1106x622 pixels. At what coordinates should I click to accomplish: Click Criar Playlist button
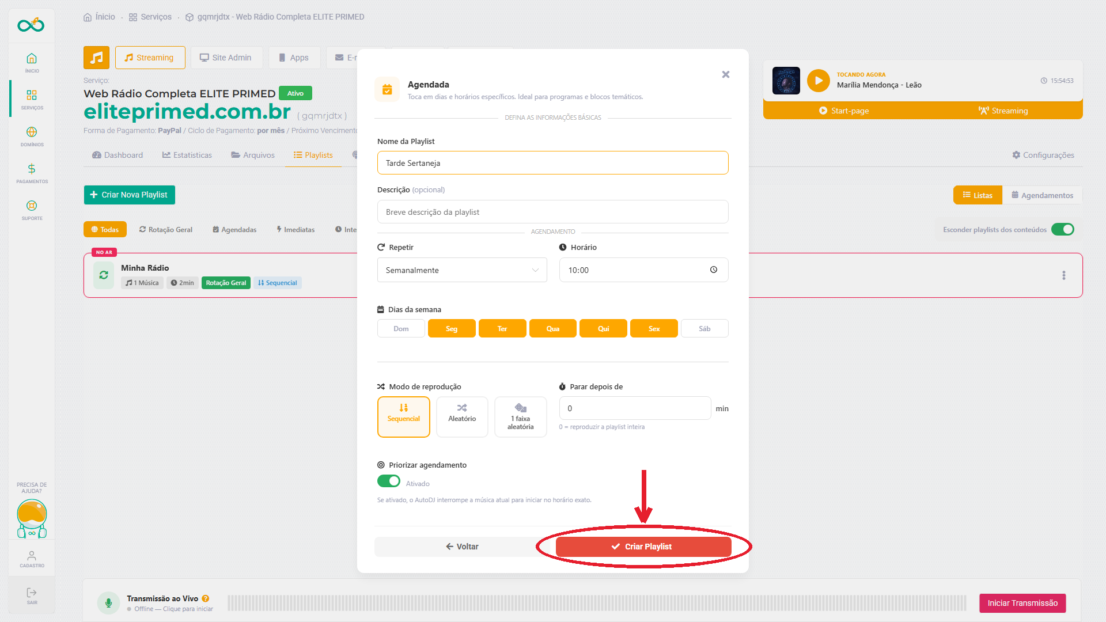pyautogui.click(x=643, y=547)
